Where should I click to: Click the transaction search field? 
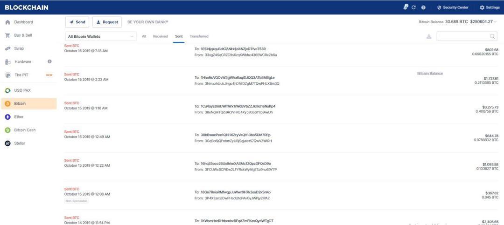[467, 36]
